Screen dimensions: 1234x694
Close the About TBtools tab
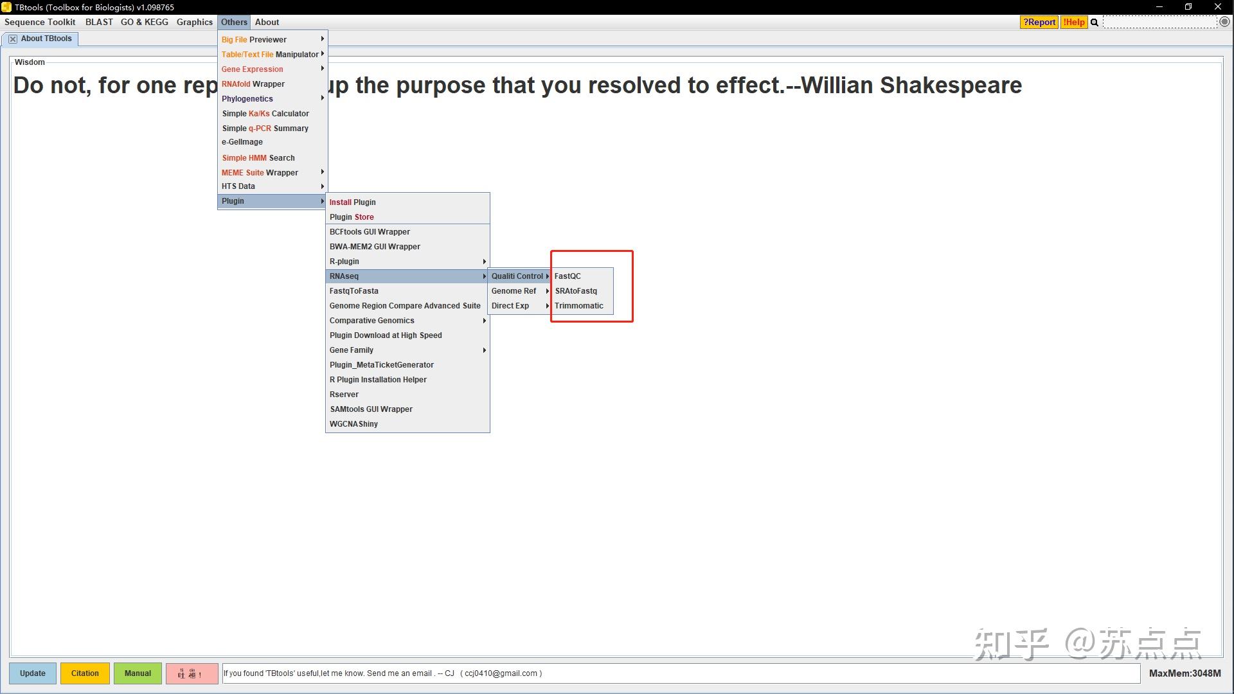pos(13,39)
